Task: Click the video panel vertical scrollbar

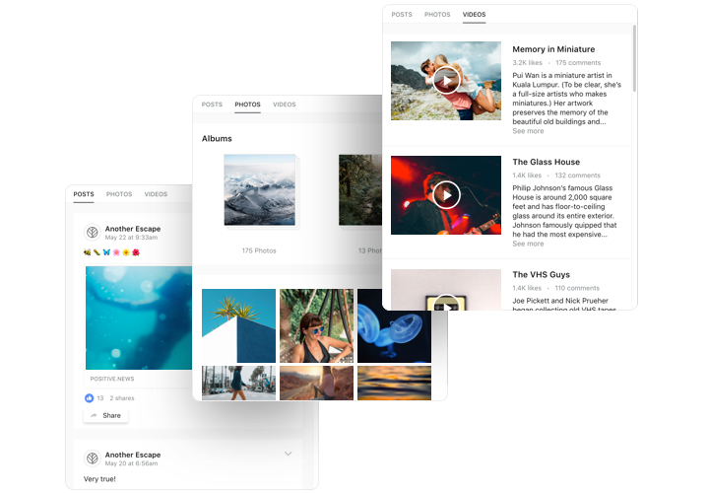Action: [x=634, y=58]
